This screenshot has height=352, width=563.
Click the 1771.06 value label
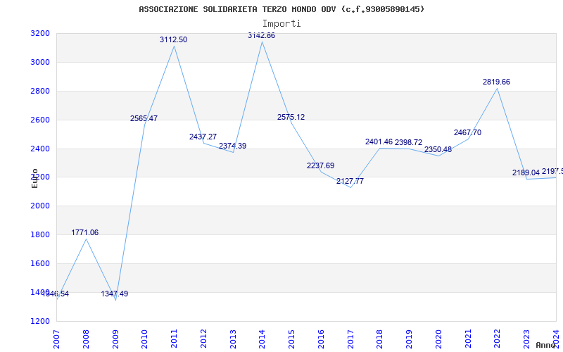pyautogui.click(x=84, y=233)
